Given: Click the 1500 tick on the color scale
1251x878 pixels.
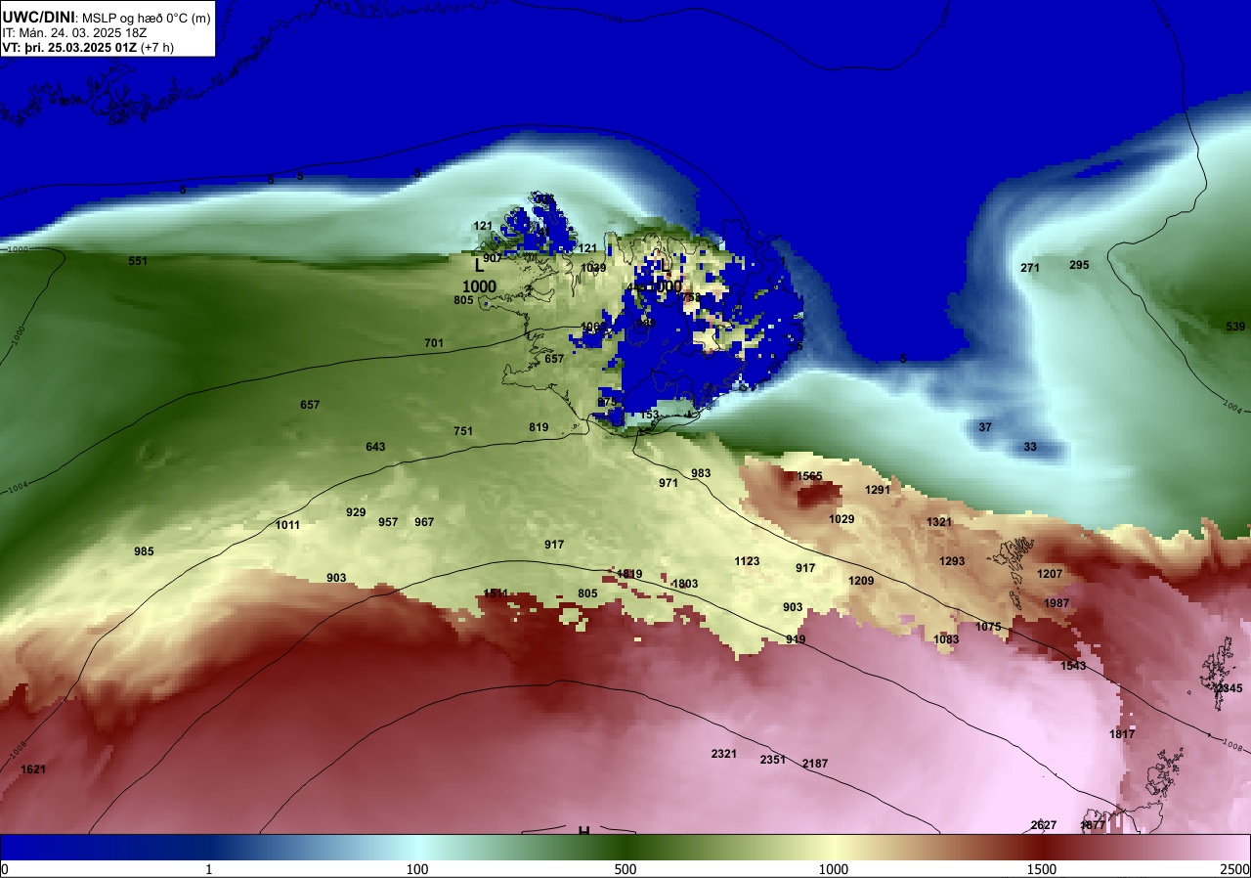Looking at the screenshot, I should [1042, 869].
